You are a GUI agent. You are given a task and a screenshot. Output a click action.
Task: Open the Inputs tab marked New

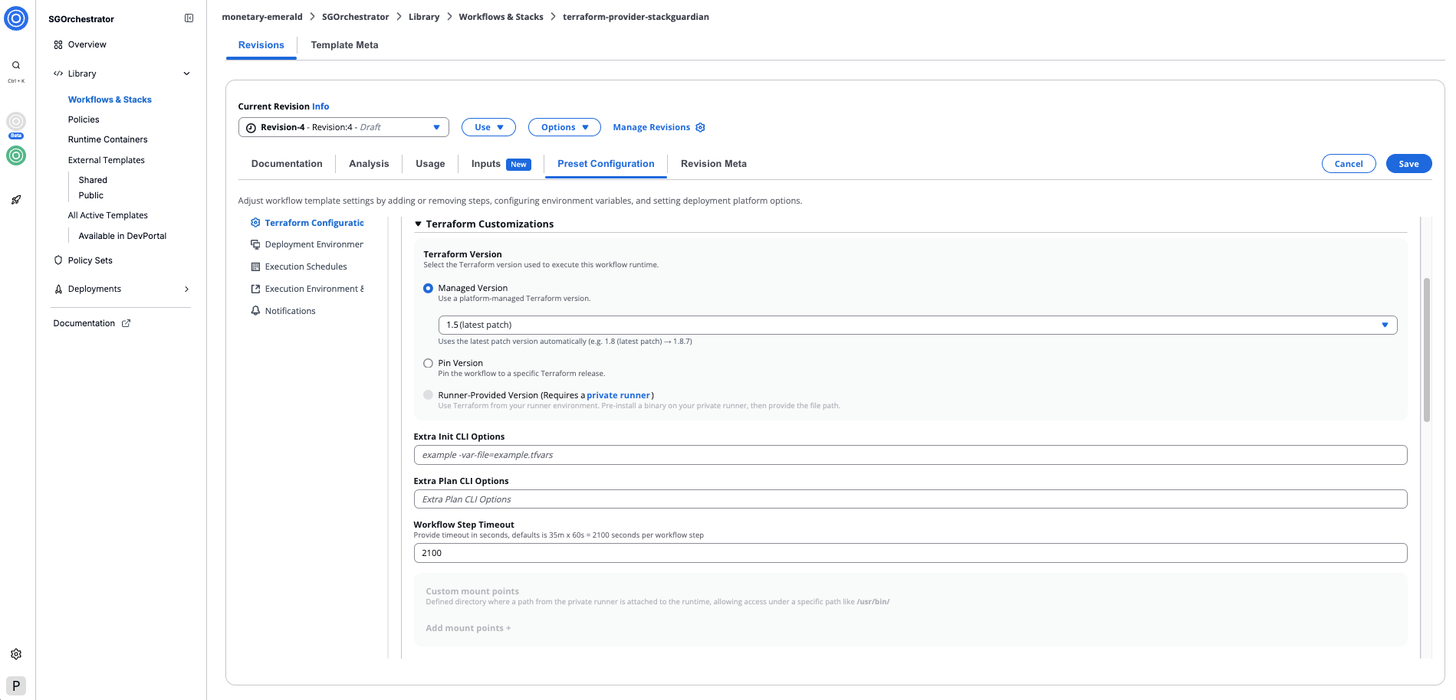coord(485,163)
